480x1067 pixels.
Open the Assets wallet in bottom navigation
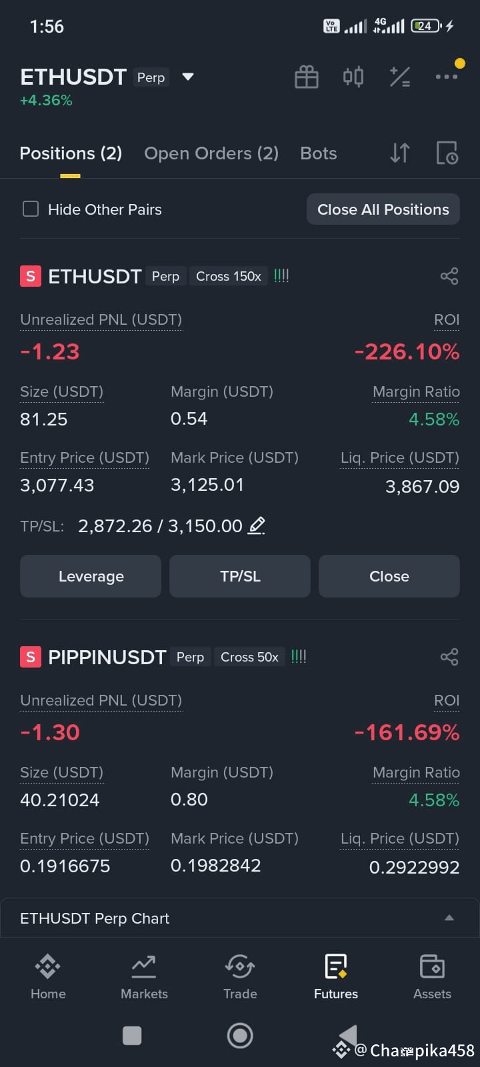(432, 977)
